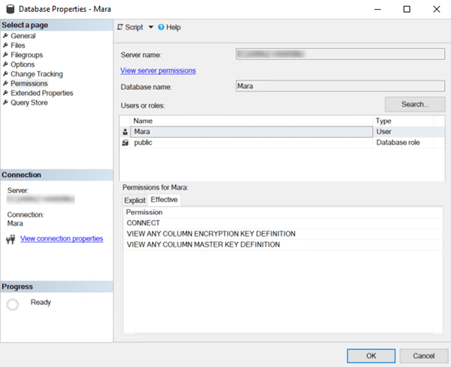Open View server permissions link
Viewport: 451px width, 367px height.
(158, 70)
